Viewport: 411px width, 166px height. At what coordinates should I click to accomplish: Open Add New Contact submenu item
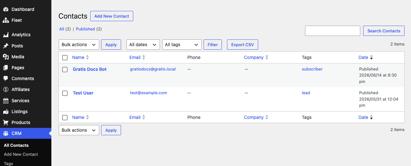coord(21,154)
